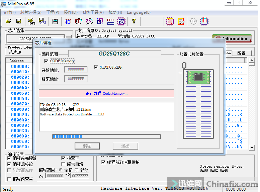Viewport: 260px width, 192px height.
Task: Toggle verify after programming checkbox (编程后校验)
Action: click(9, 164)
